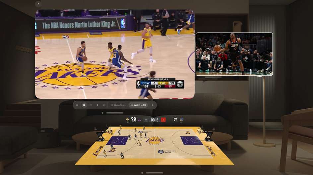This screenshot has width=313, height=175.
Task: Grab the window bar below the player controls
Action: click(x=115, y=113)
